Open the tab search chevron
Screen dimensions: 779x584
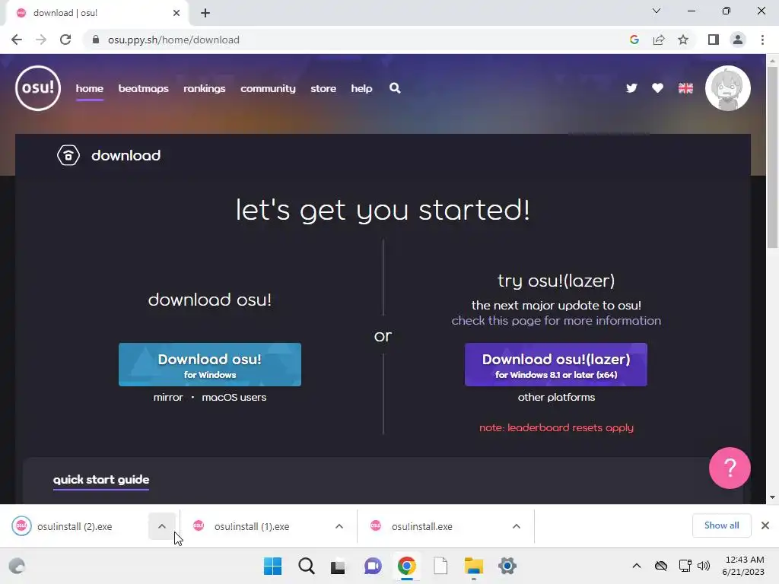(x=657, y=11)
